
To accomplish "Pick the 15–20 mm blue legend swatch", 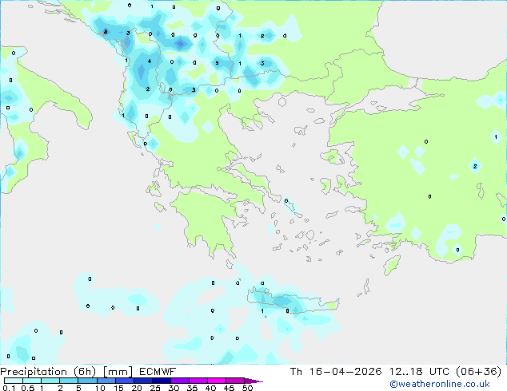I will [125, 381].
